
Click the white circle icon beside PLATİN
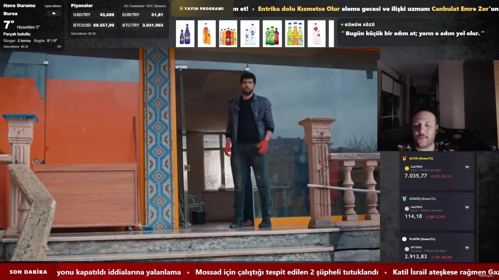tap(404, 239)
